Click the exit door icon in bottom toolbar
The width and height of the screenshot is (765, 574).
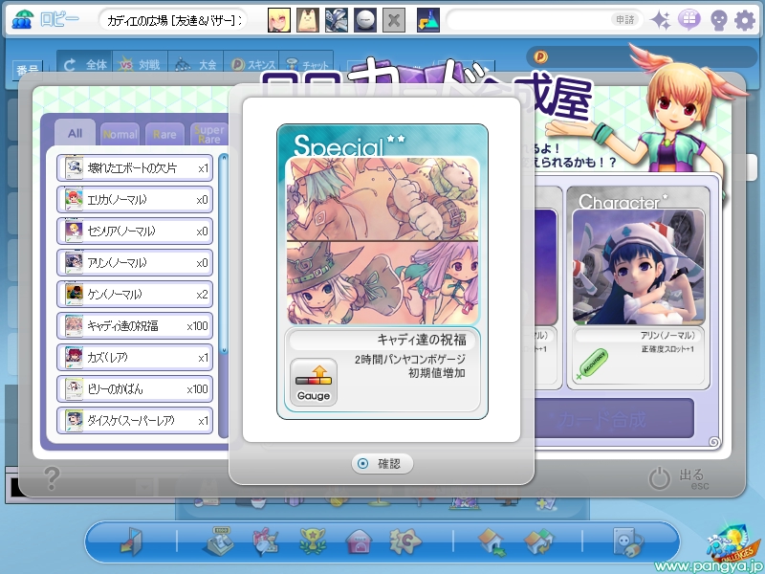click(x=132, y=541)
